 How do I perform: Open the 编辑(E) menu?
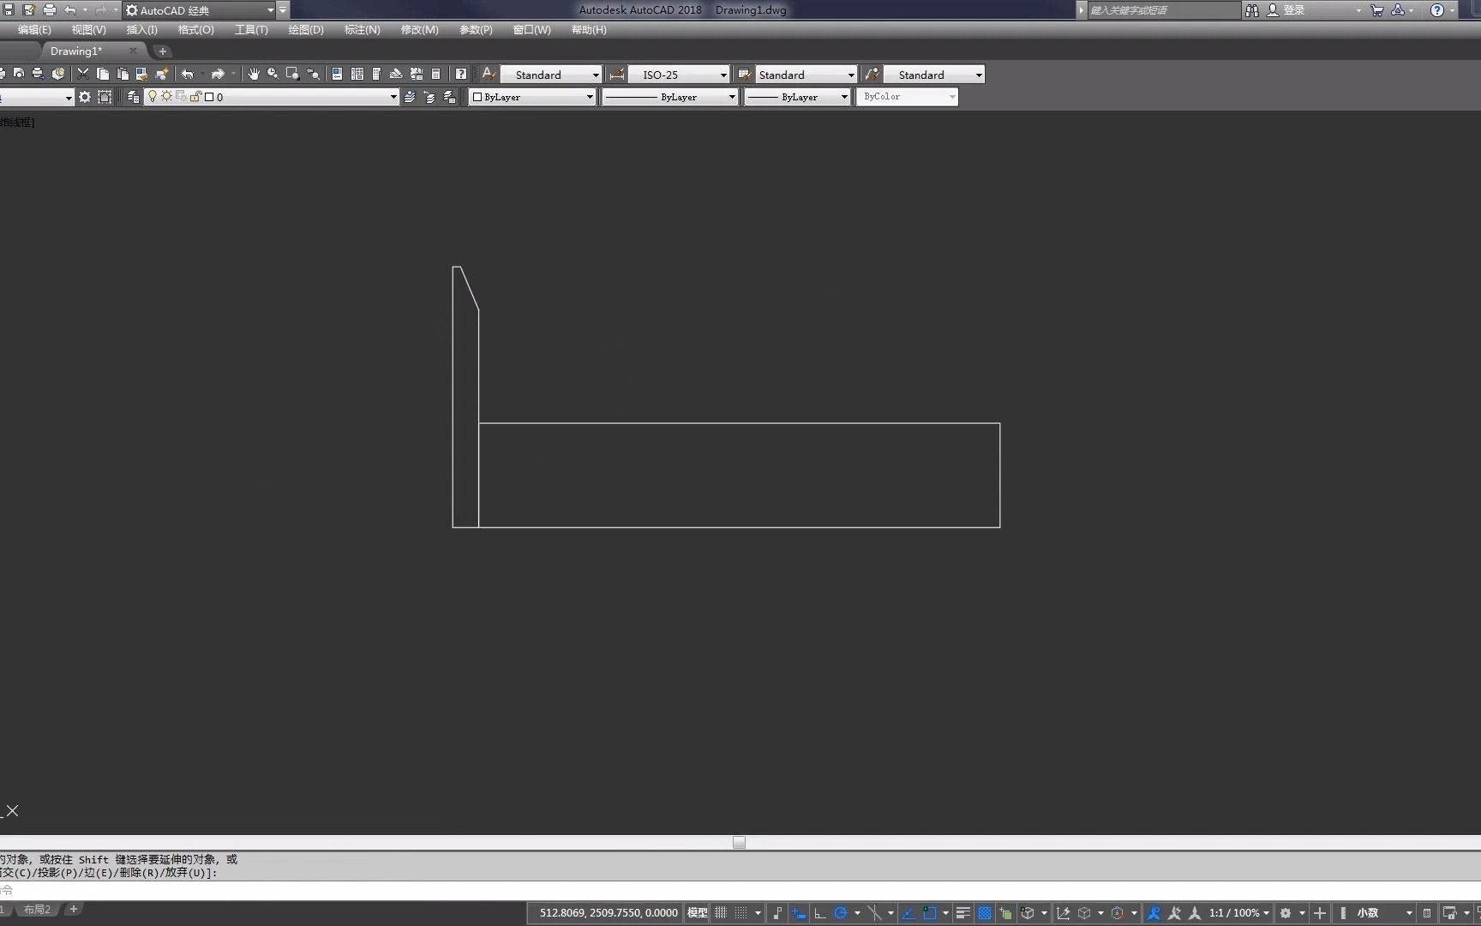point(34,30)
